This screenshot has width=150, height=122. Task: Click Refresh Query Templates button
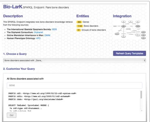coord(129,53)
